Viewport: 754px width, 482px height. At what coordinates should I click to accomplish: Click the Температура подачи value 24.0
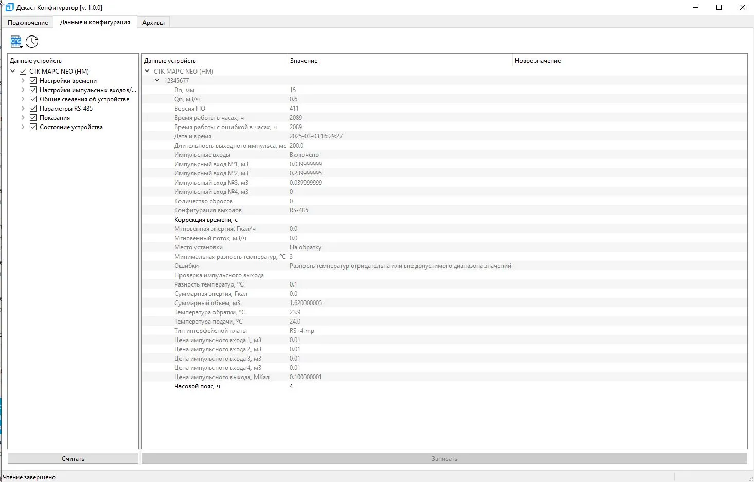tap(295, 322)
